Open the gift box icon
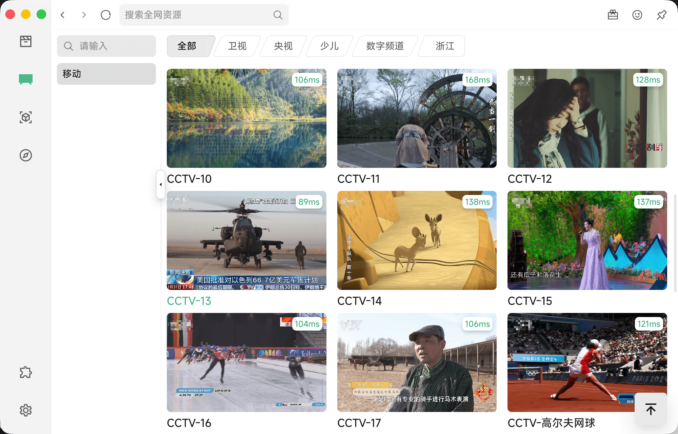 pos(613,15)
